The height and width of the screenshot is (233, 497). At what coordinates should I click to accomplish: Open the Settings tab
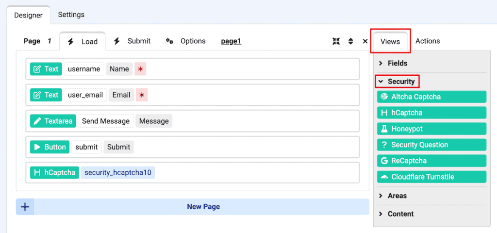71,15
